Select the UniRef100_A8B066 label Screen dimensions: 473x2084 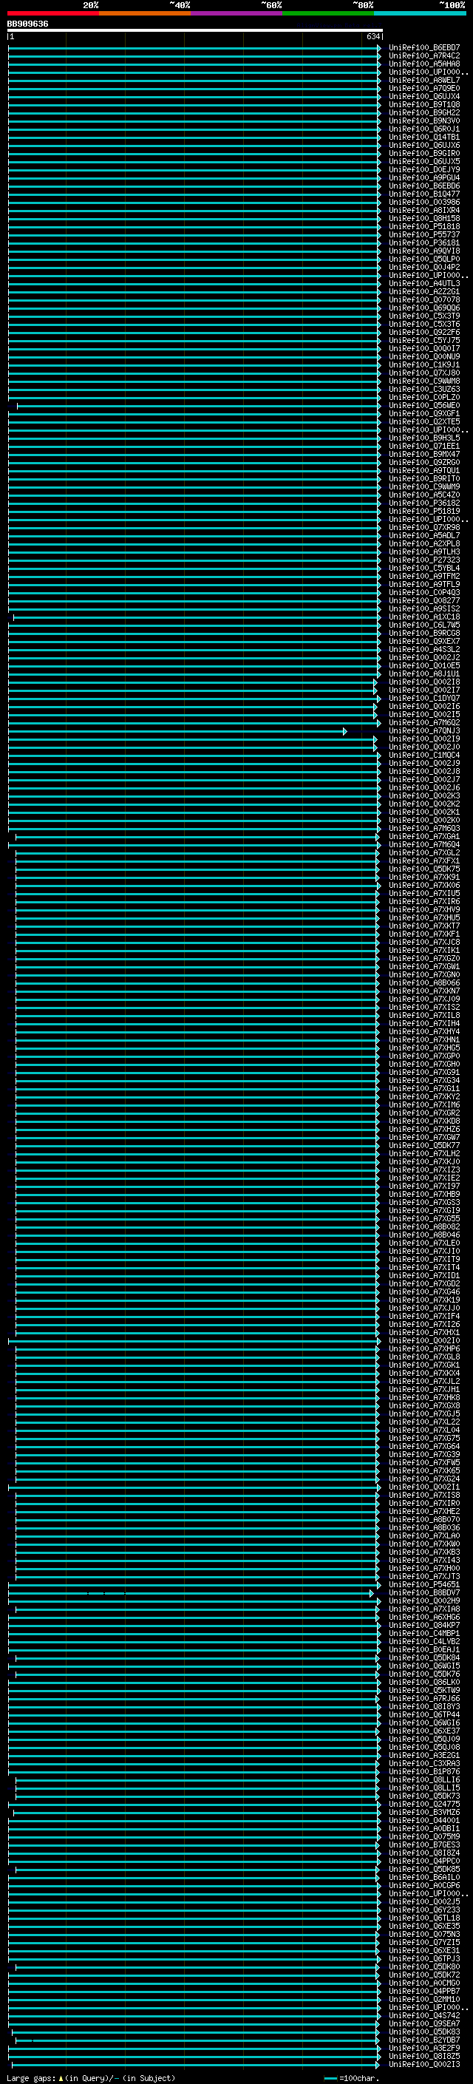pos(423,983)
